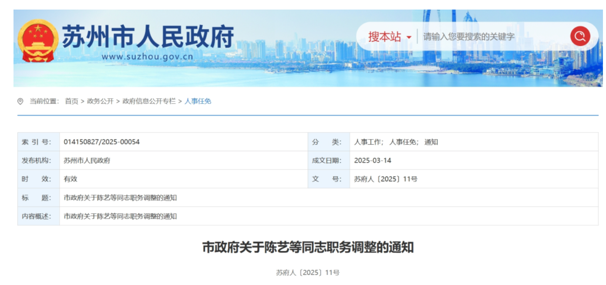
Task: Click the document number below the heading
Action: coord(307,272)
